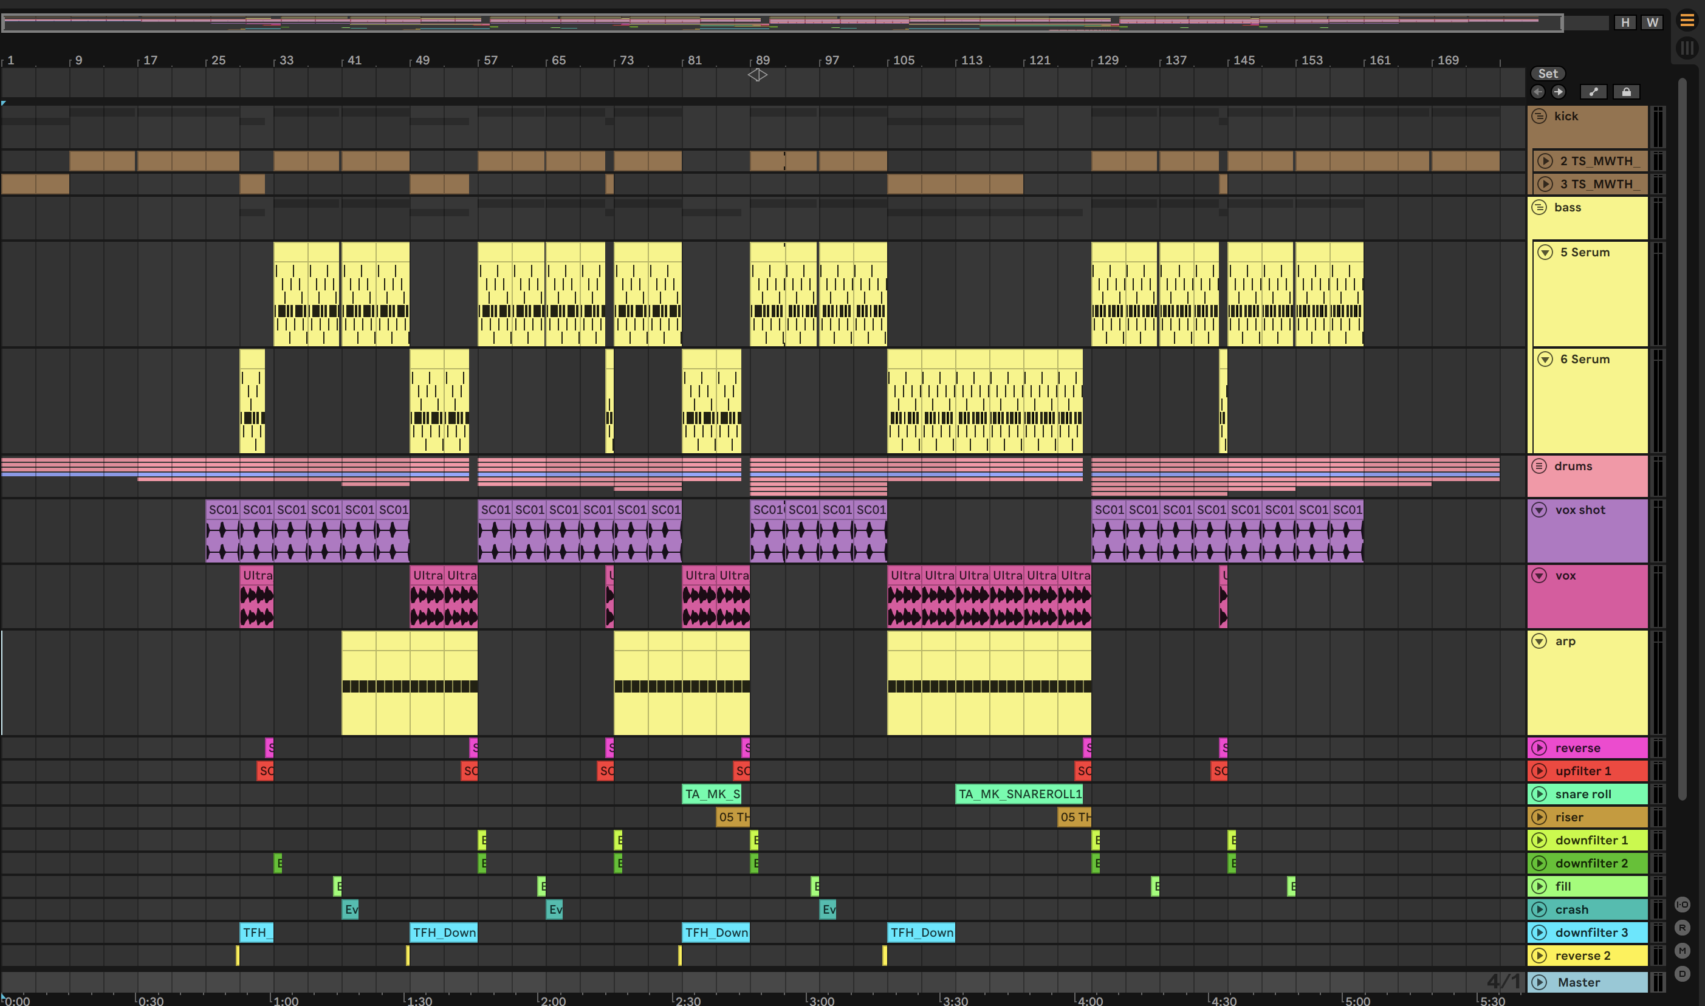Unfold the snare roll track
The image size is (1705, 1006).
click(1540, 794)
